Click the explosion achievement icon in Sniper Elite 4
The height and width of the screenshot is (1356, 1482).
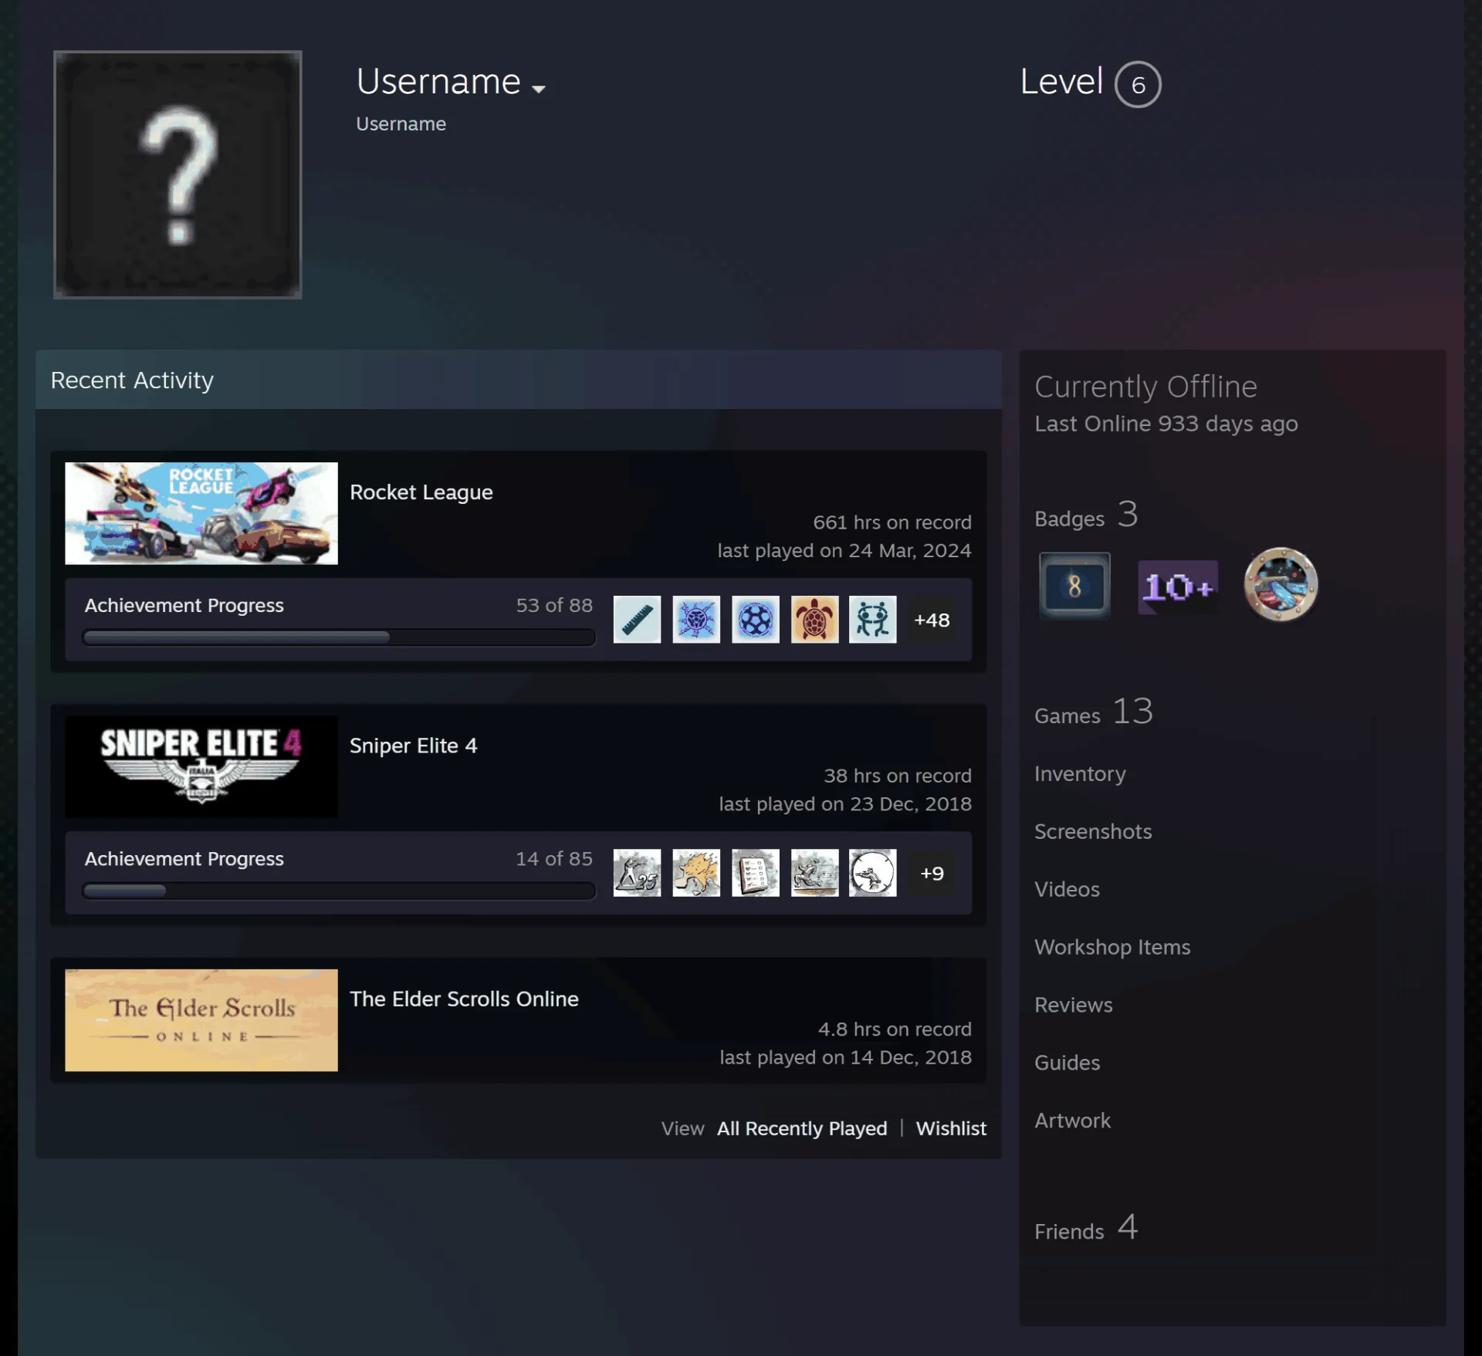695,873
